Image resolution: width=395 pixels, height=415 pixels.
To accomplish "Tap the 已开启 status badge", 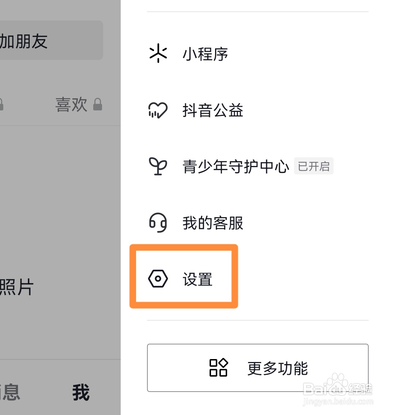I will click(313, 166).
